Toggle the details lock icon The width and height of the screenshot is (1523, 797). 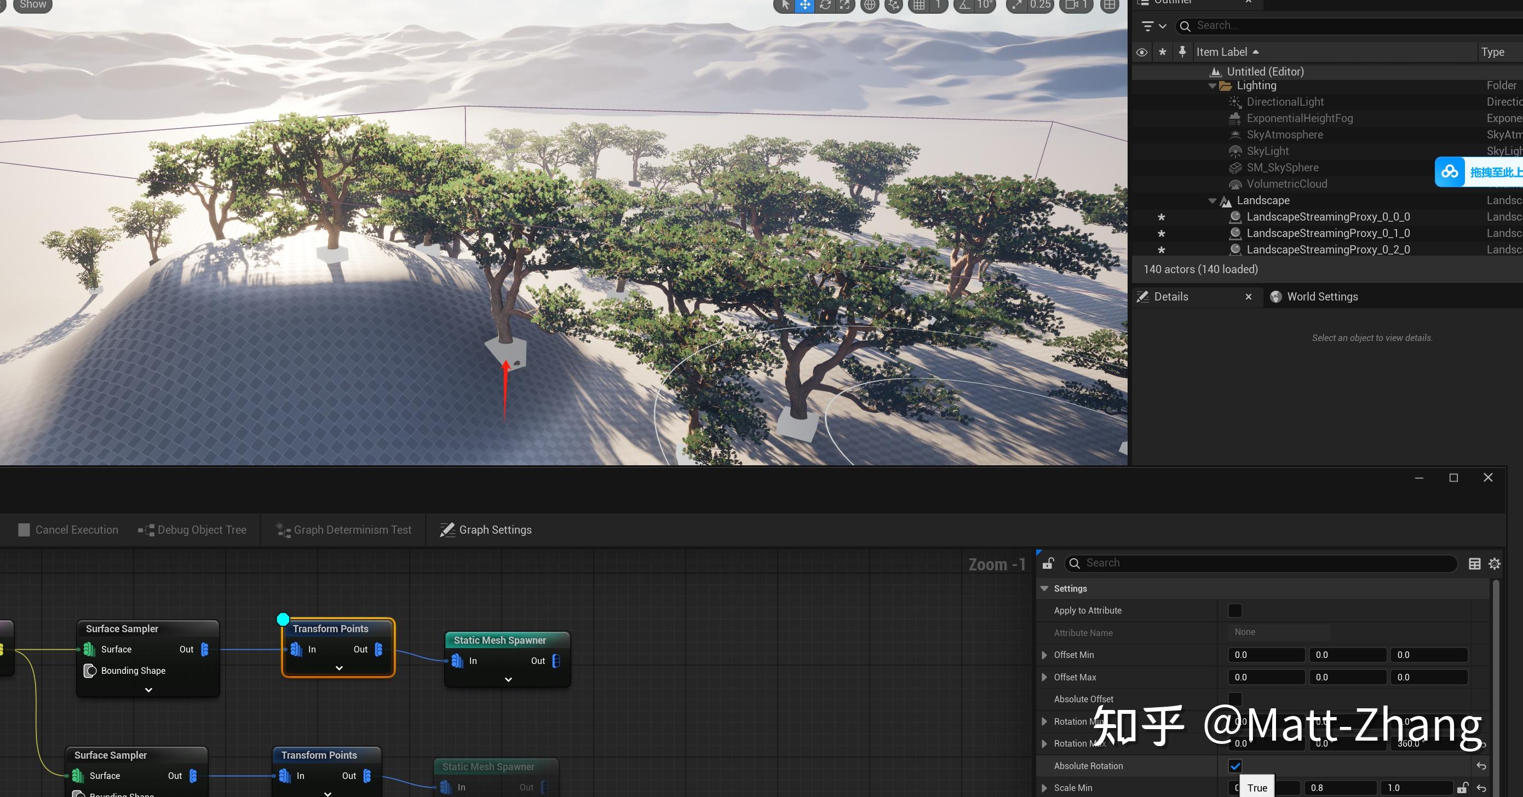pos(1048,563)
